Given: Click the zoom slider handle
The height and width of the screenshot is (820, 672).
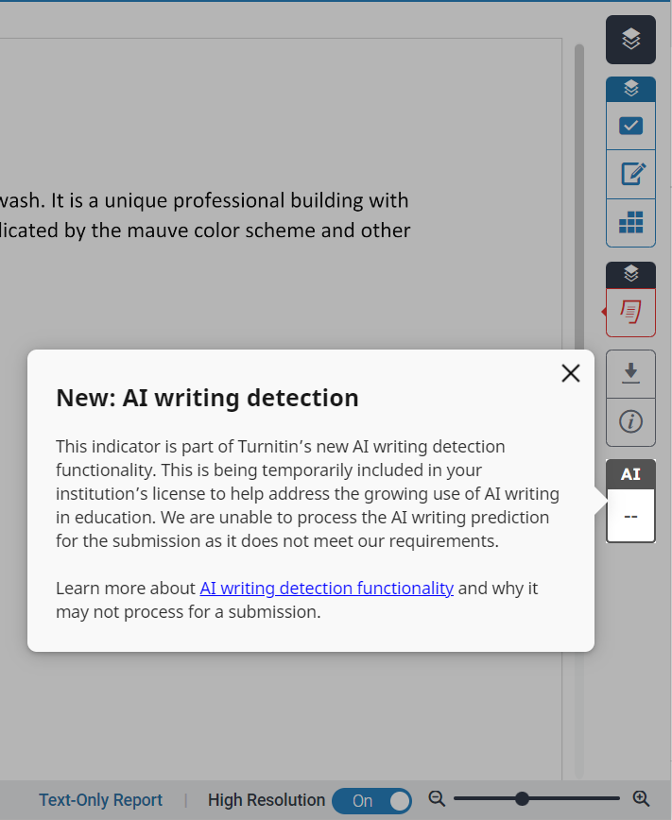Looking at the screenshot, I should pos(522,798).
